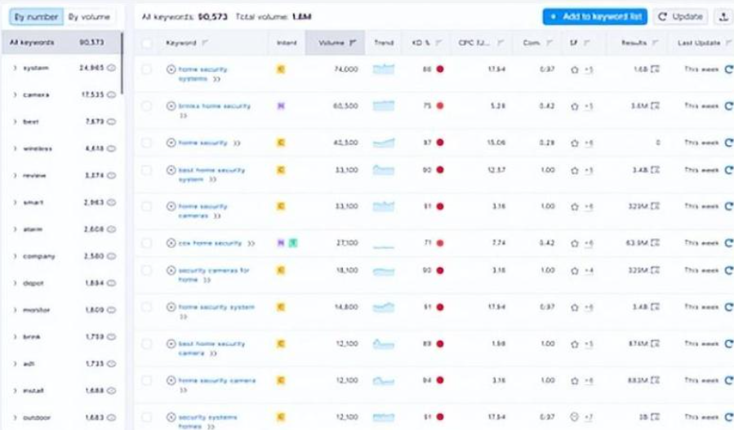Viewport: 734px width, 430px height.
Task: Expand the 'review' keyword group
Action: tap(15, 175)
